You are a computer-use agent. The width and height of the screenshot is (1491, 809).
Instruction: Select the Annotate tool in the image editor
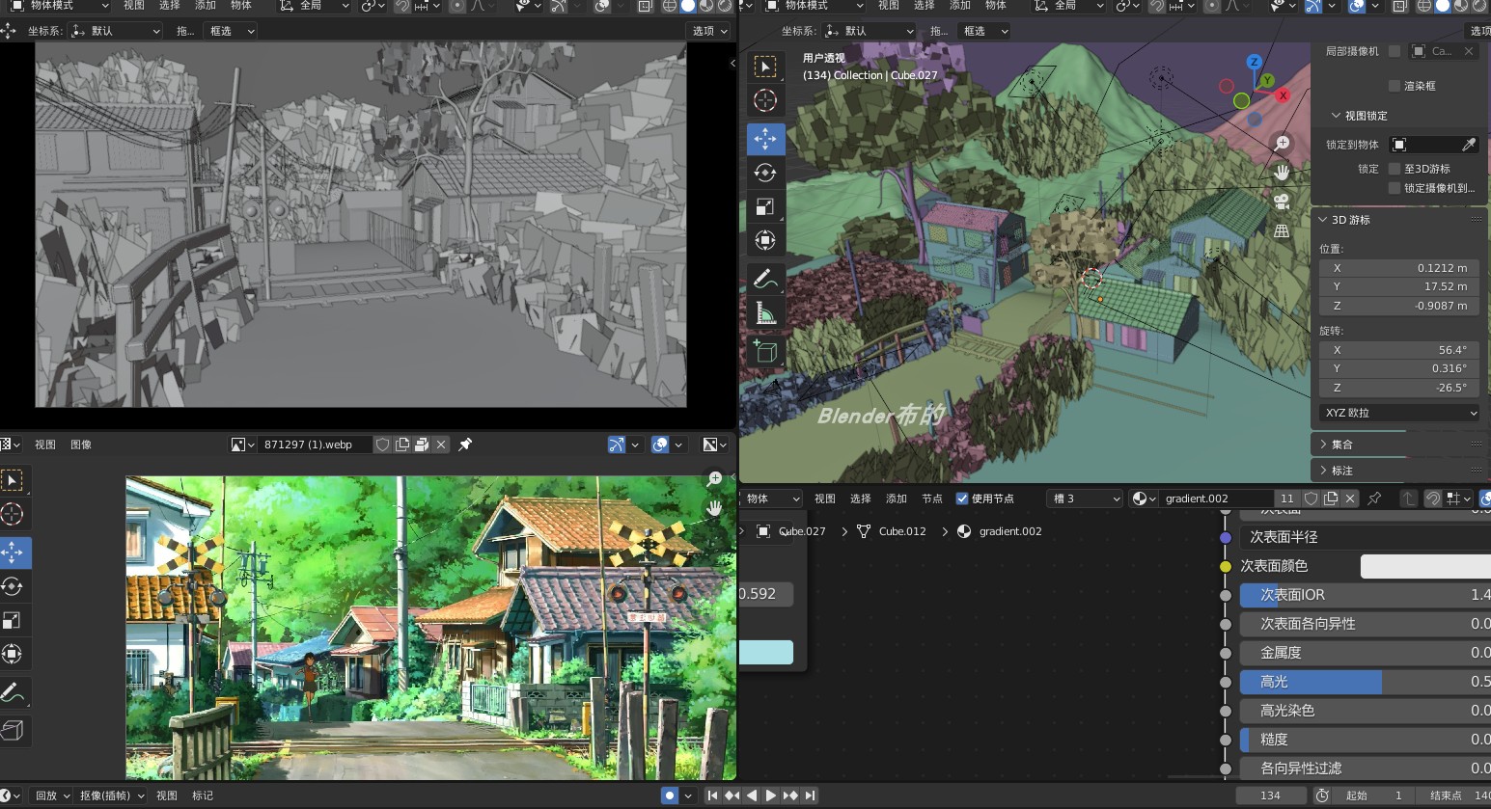13,692
